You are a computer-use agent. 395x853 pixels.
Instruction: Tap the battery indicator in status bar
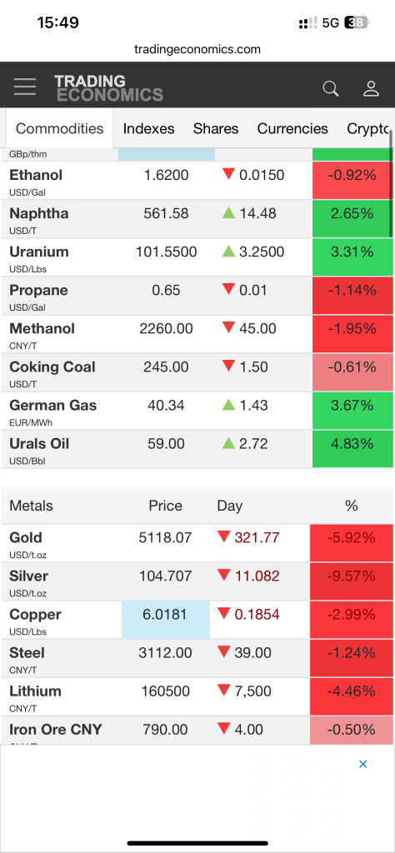click(357, 22)
